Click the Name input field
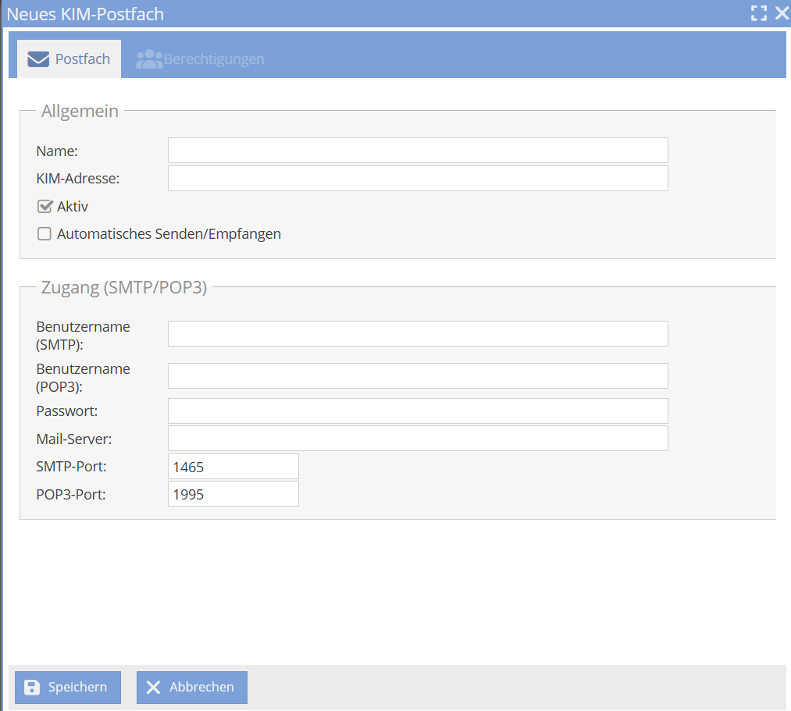 (x=418, y=151)
